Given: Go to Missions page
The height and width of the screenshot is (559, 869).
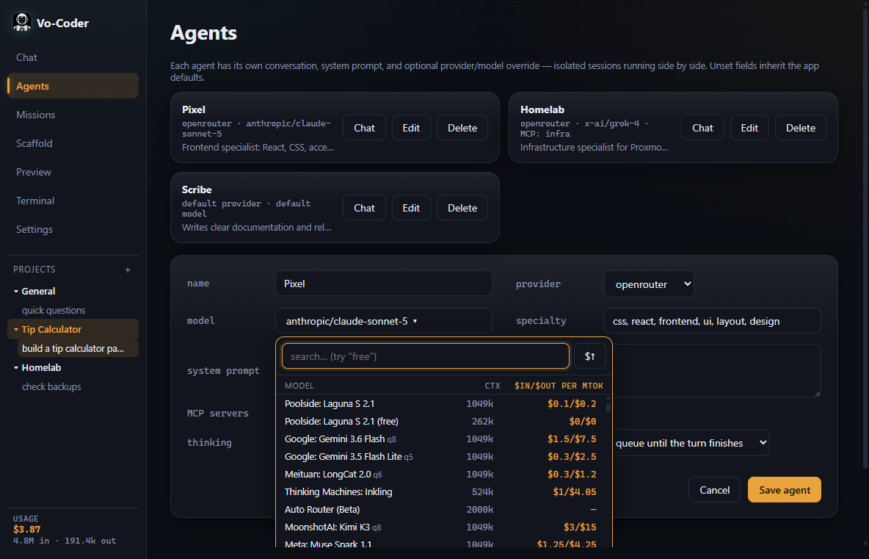Looking at the screenshot, I should click(x=73, y=115).
